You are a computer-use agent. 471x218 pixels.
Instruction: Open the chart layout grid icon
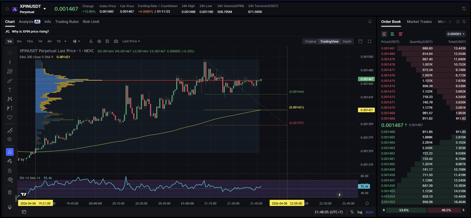[107, 41]
